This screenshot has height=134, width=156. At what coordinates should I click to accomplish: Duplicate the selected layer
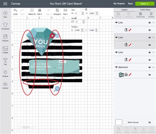point(141,15)
